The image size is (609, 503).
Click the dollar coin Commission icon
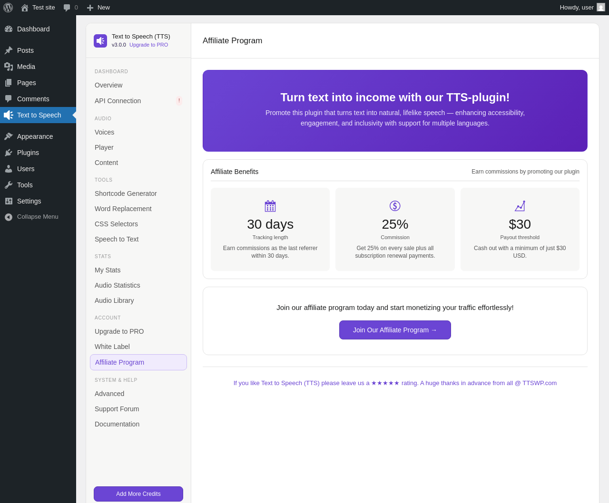pyautogui.click(x=395, y=206)
